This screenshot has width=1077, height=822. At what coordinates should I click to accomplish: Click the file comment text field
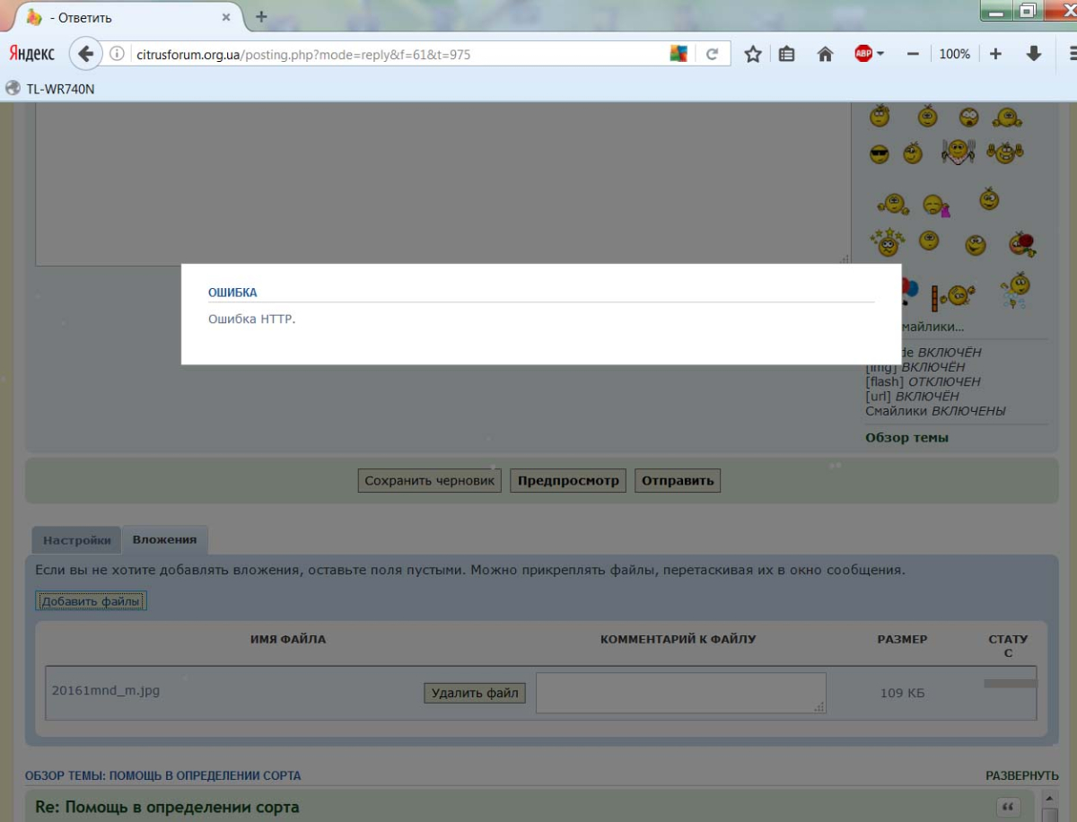pyautogui.click(x=680, y=693)
